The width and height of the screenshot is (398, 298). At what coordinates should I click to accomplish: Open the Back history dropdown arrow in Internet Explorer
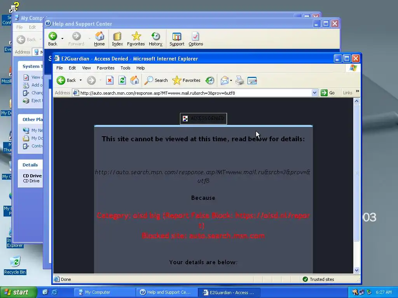click(81, 80)
